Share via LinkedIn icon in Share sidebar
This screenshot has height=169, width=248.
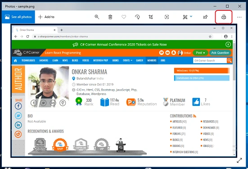(18, 125)
